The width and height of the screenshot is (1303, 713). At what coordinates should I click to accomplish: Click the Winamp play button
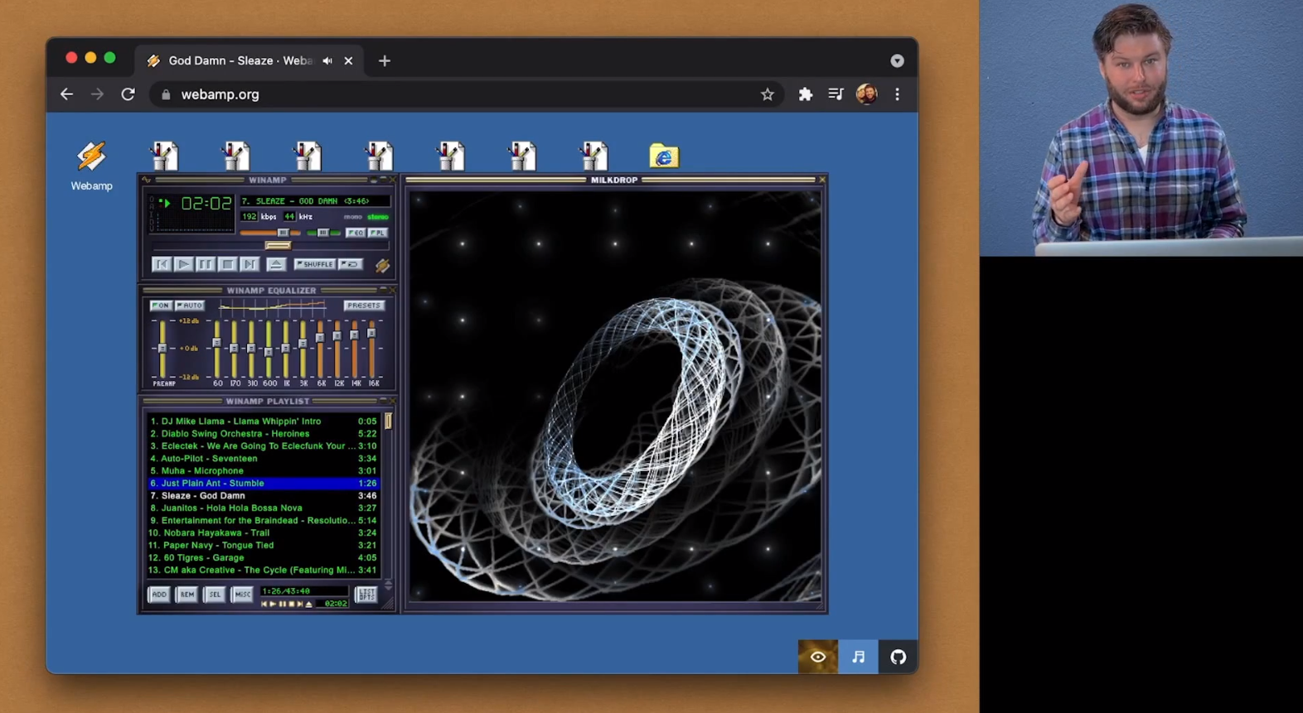[183, 264]
